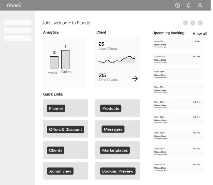Open the Admin view quick link
The width and height of the screenshot is (213, 185).
point(60,171)
